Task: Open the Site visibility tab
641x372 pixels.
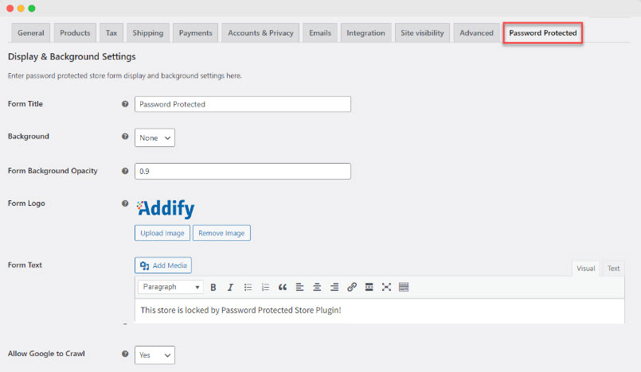Action: click(422, 33)
